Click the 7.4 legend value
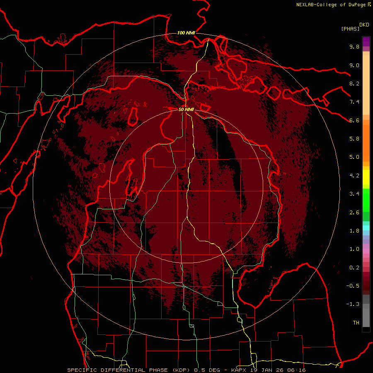Screen dimensions: 373x373 [354, 102]
